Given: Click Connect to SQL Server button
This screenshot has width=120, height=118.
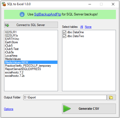Looking at the screenshot, I should click(31, 25).
